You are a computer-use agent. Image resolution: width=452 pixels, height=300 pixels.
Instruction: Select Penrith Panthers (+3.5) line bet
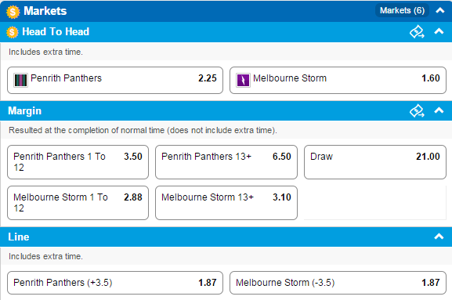(115, 283)
